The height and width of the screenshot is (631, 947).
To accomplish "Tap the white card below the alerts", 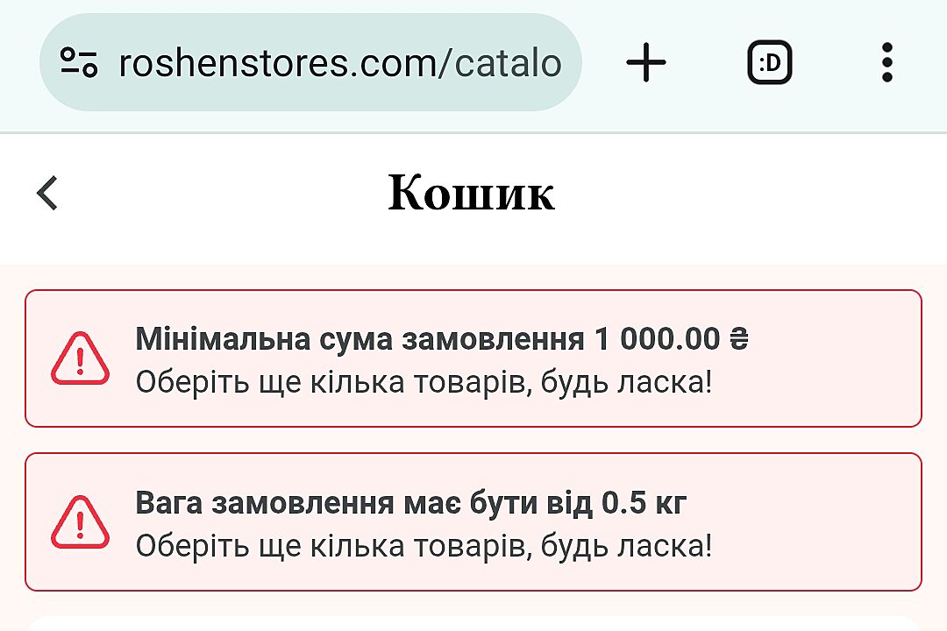I will pyautogui.click(x=473, y=623).
